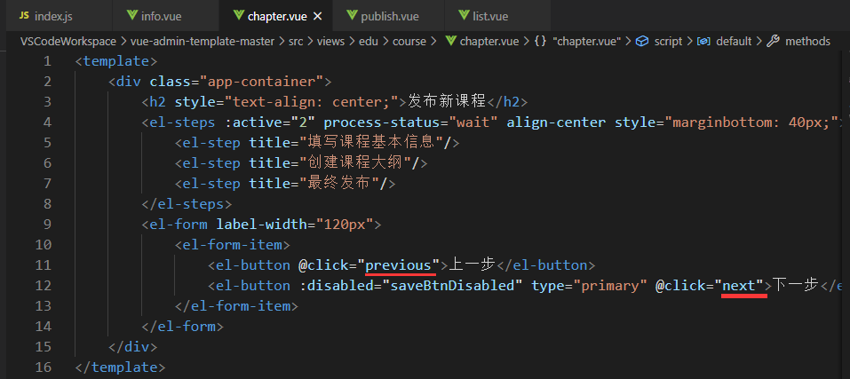Open the list.vue tab
The width and height of the screenshot is (850, 379).
497,16
